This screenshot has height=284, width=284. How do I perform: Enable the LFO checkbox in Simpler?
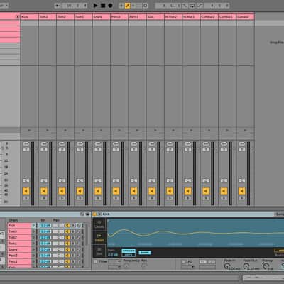pos(183,262)
